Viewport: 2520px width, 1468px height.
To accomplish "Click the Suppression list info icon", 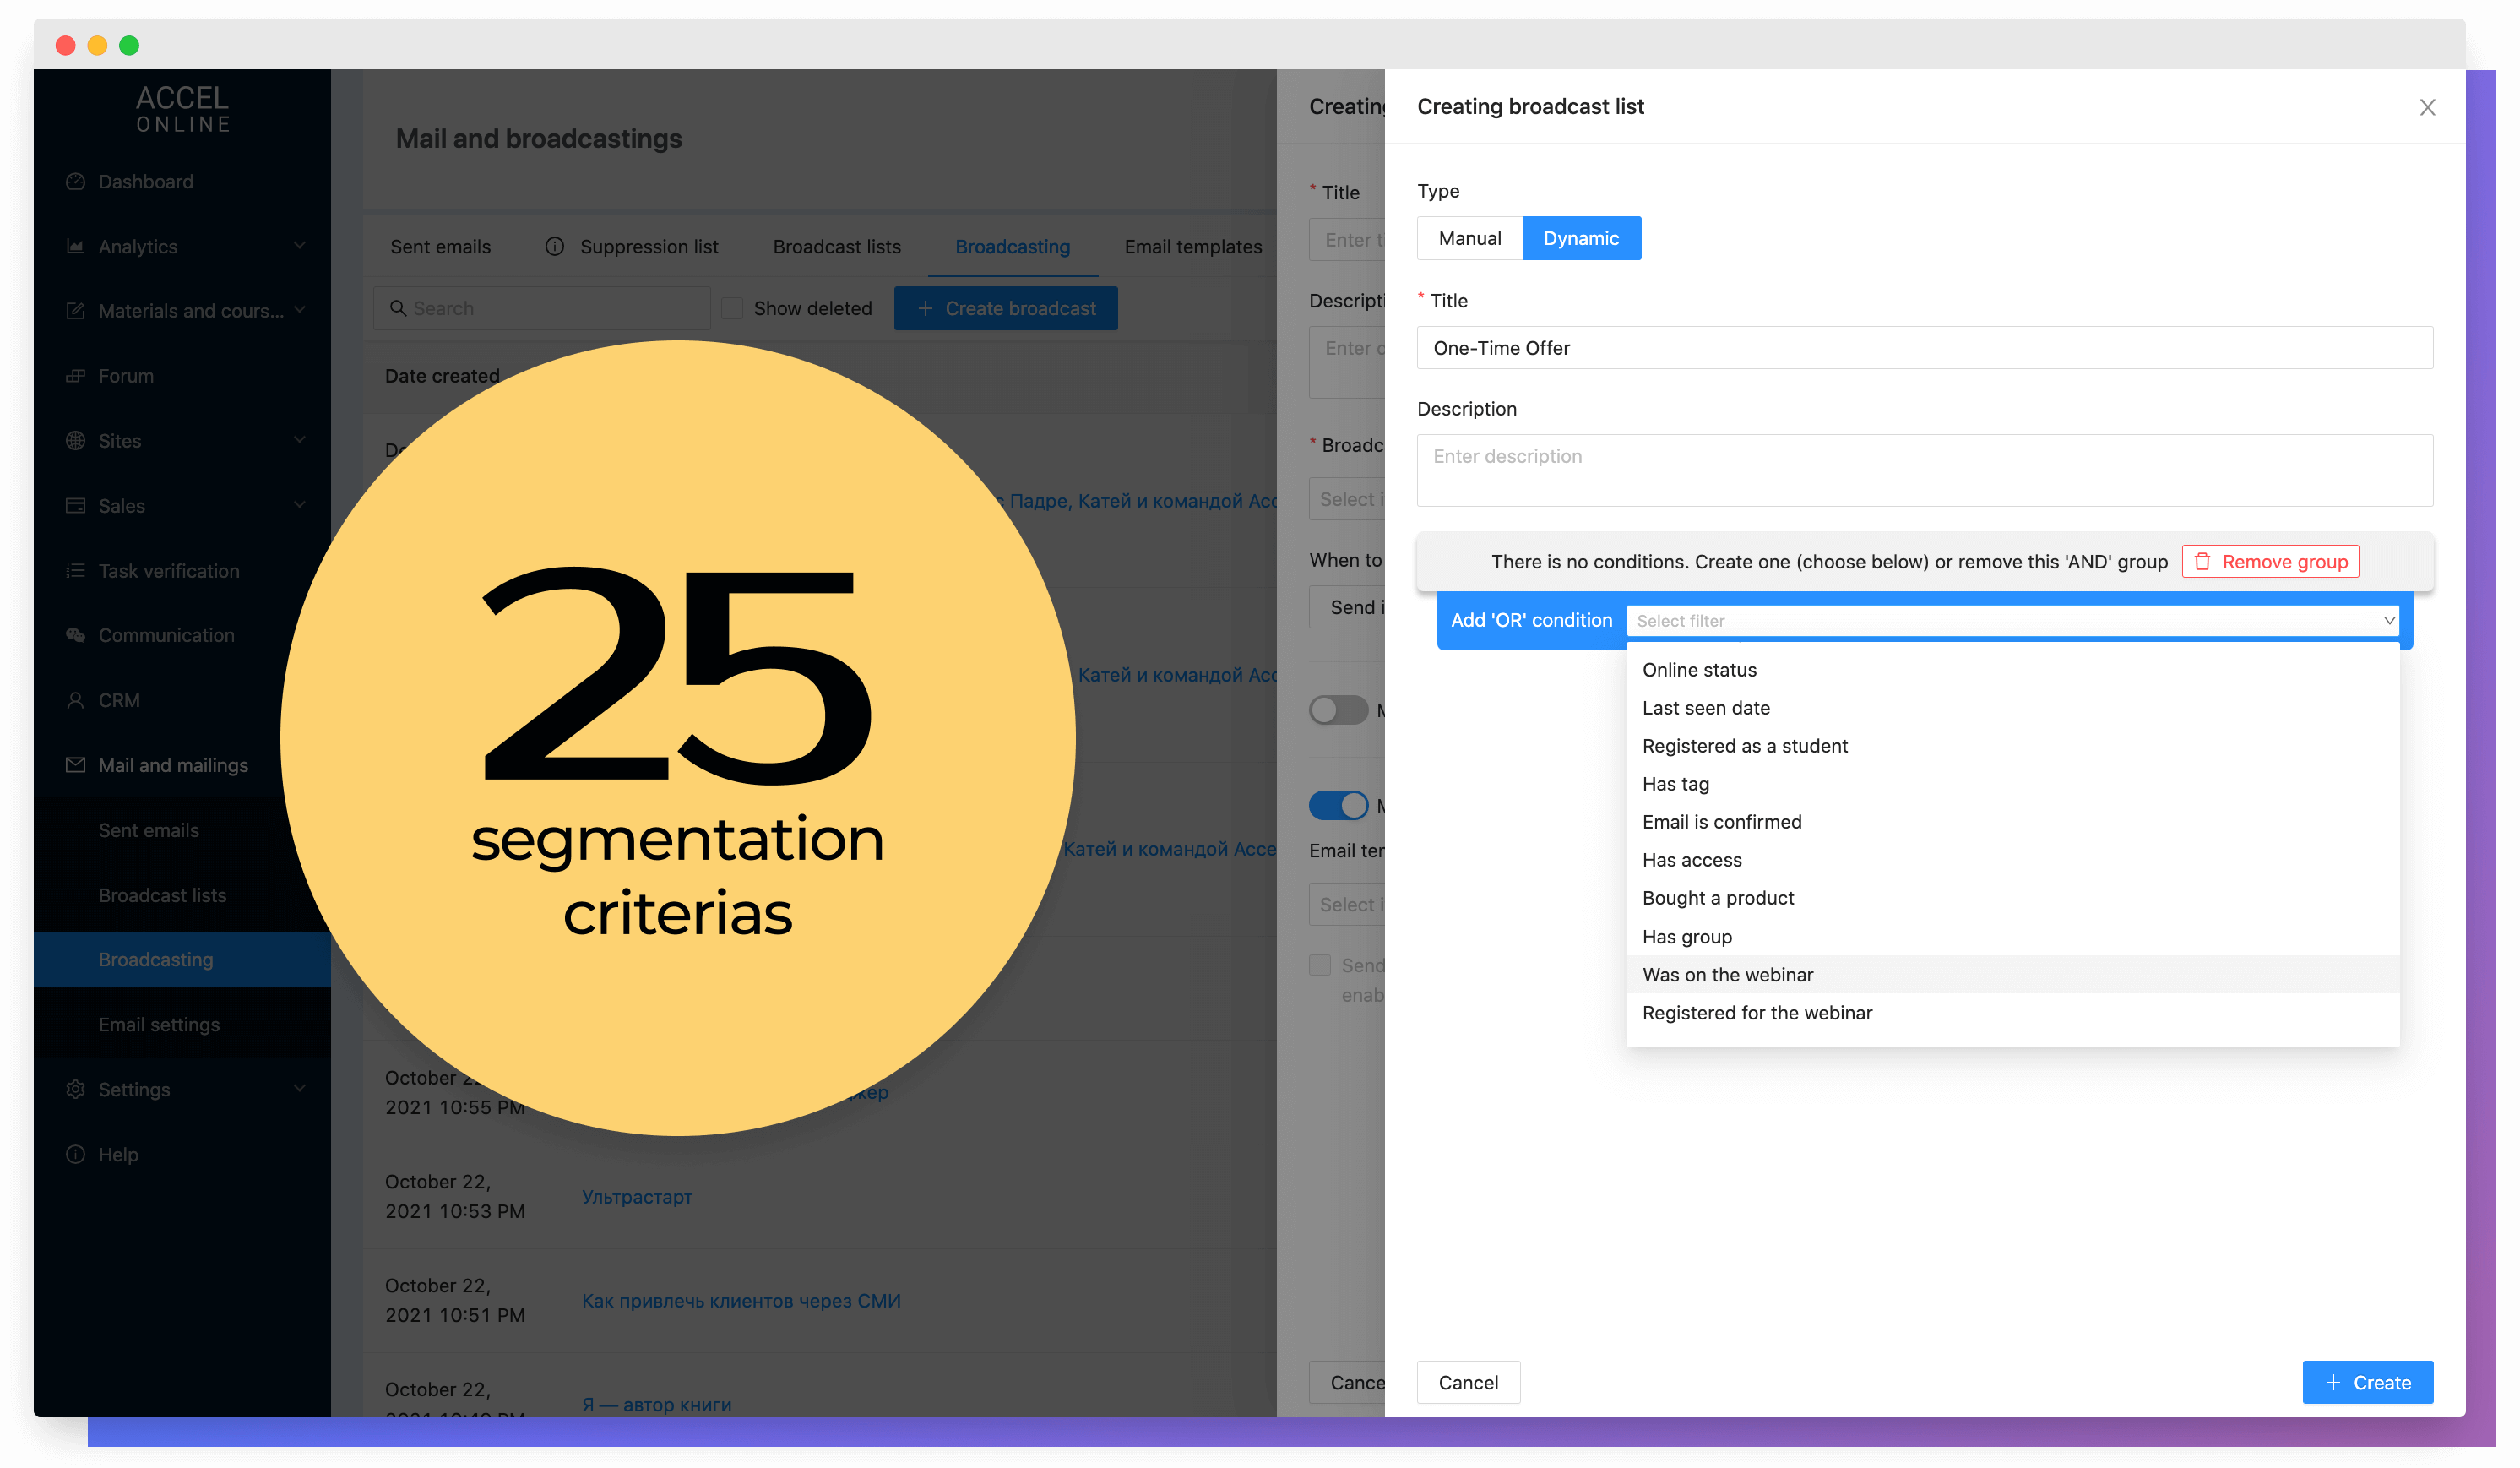I will coord(555,246).
